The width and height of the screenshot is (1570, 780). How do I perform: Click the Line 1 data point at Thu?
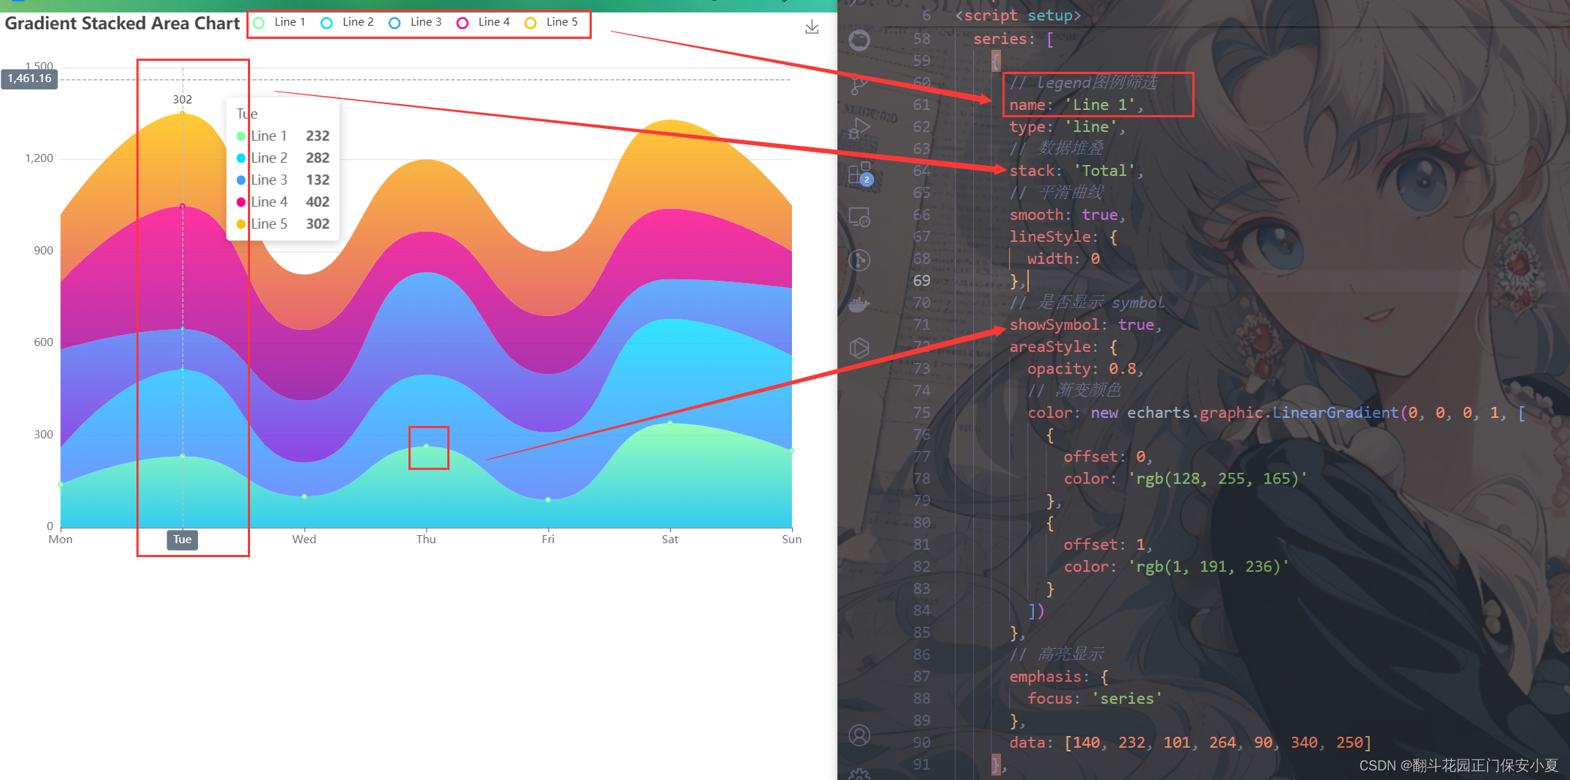426,446
